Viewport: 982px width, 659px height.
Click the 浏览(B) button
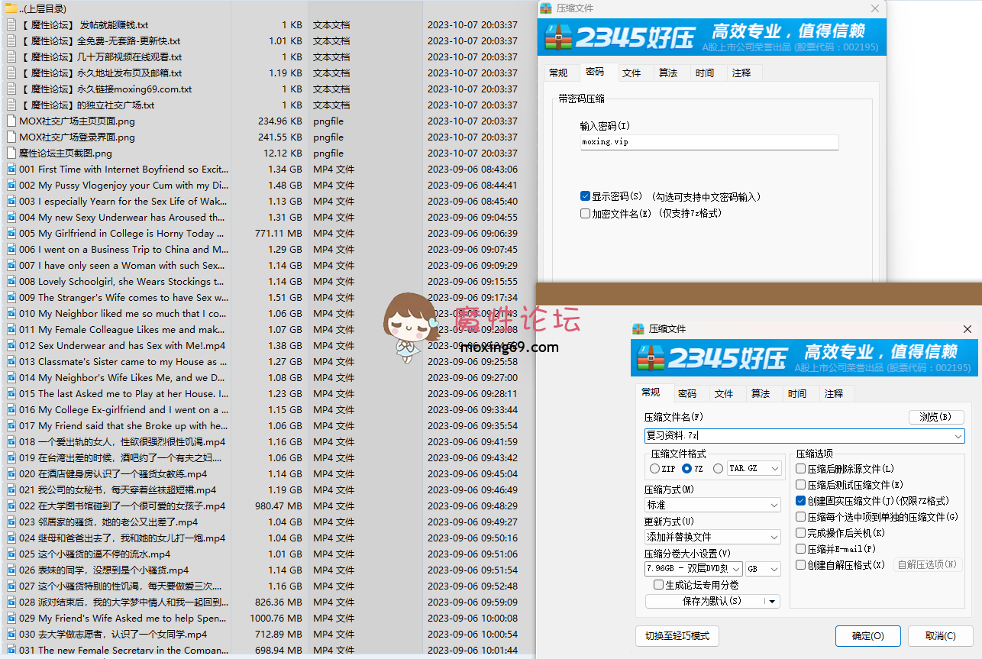click(935, 417)
